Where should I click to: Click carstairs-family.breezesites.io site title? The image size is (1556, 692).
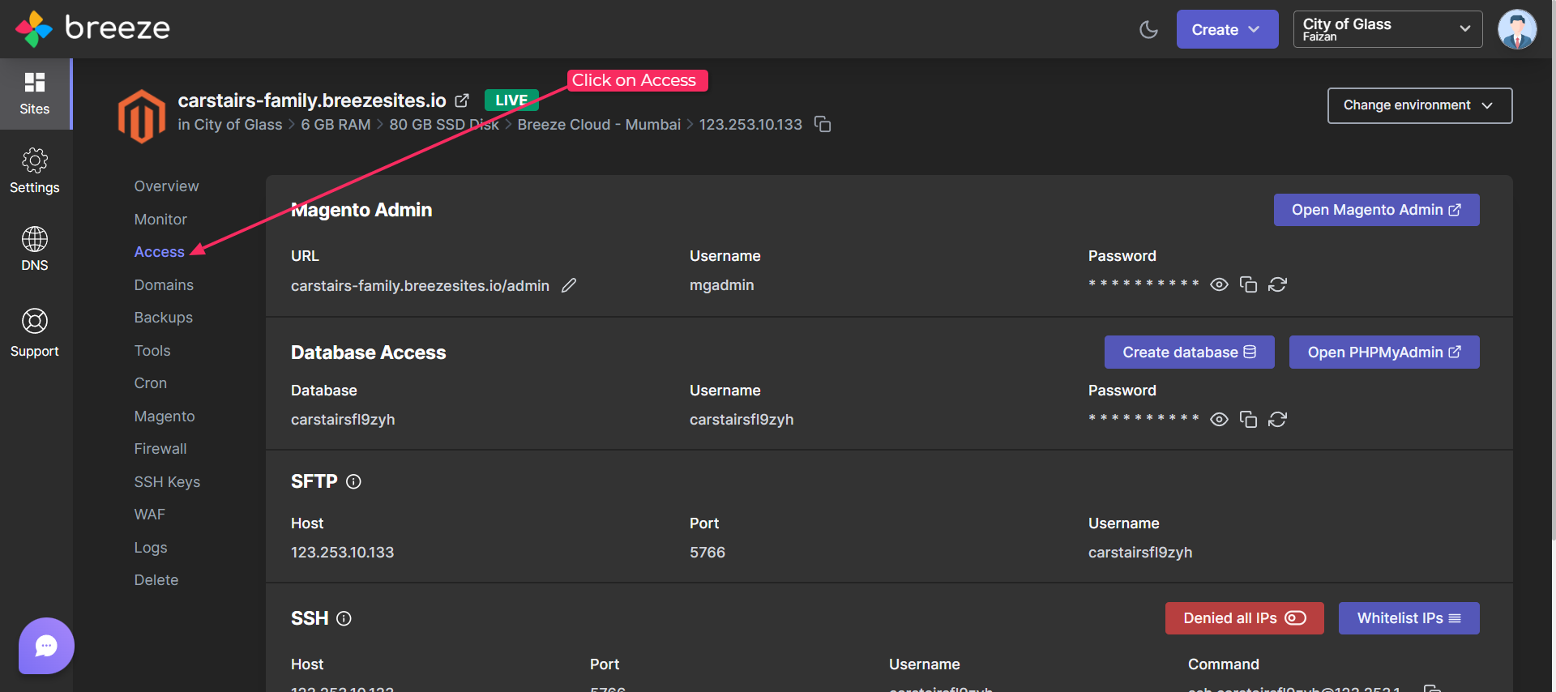coord(312,100)
